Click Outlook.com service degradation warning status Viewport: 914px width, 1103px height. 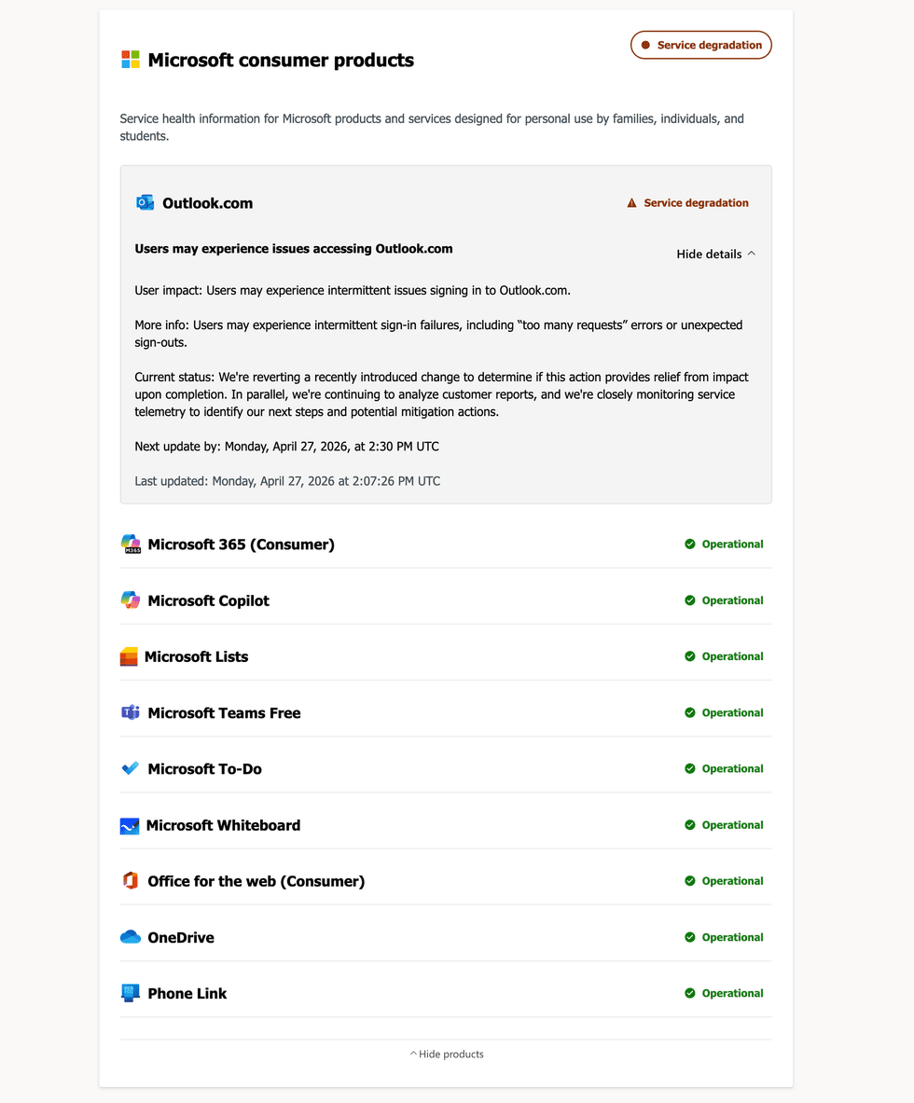687,203
